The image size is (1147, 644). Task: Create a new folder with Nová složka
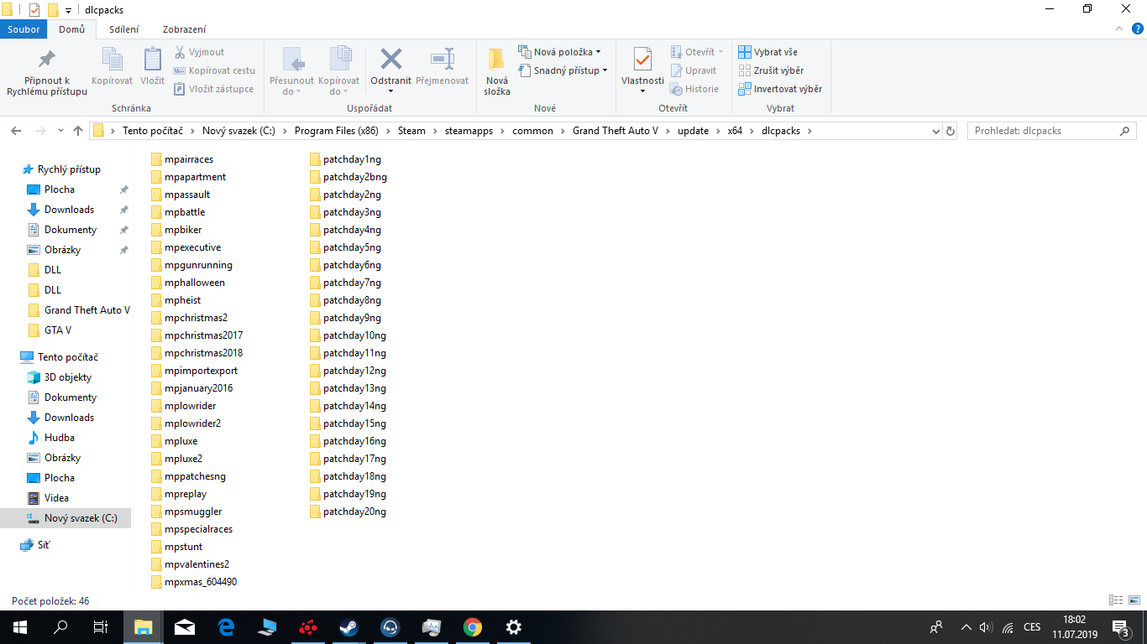pyautogui.click(x=497, y=71)
